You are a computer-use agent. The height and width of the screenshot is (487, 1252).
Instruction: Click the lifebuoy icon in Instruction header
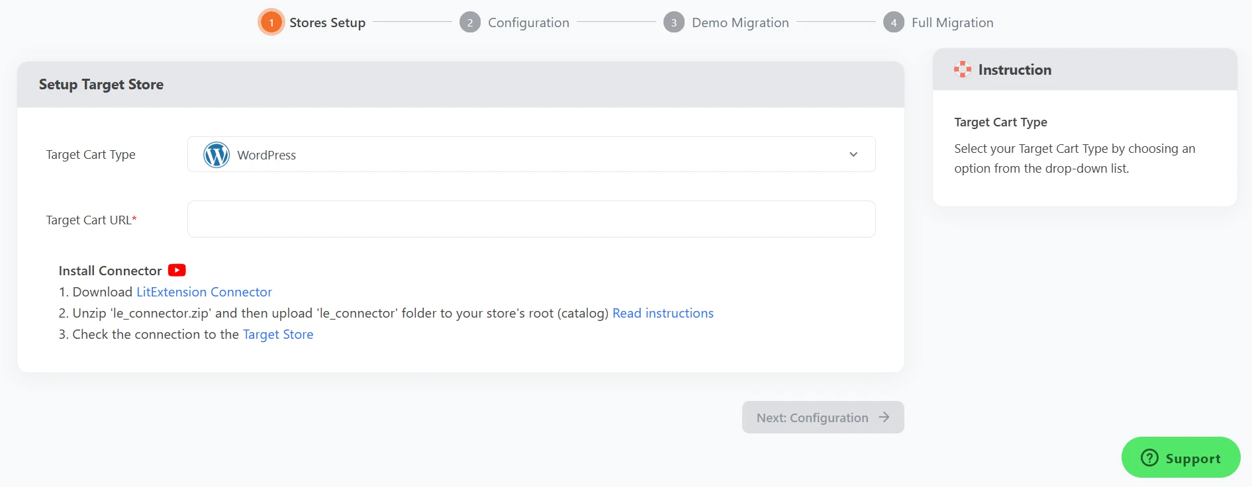pyautogui.click(x=962, y=69)
